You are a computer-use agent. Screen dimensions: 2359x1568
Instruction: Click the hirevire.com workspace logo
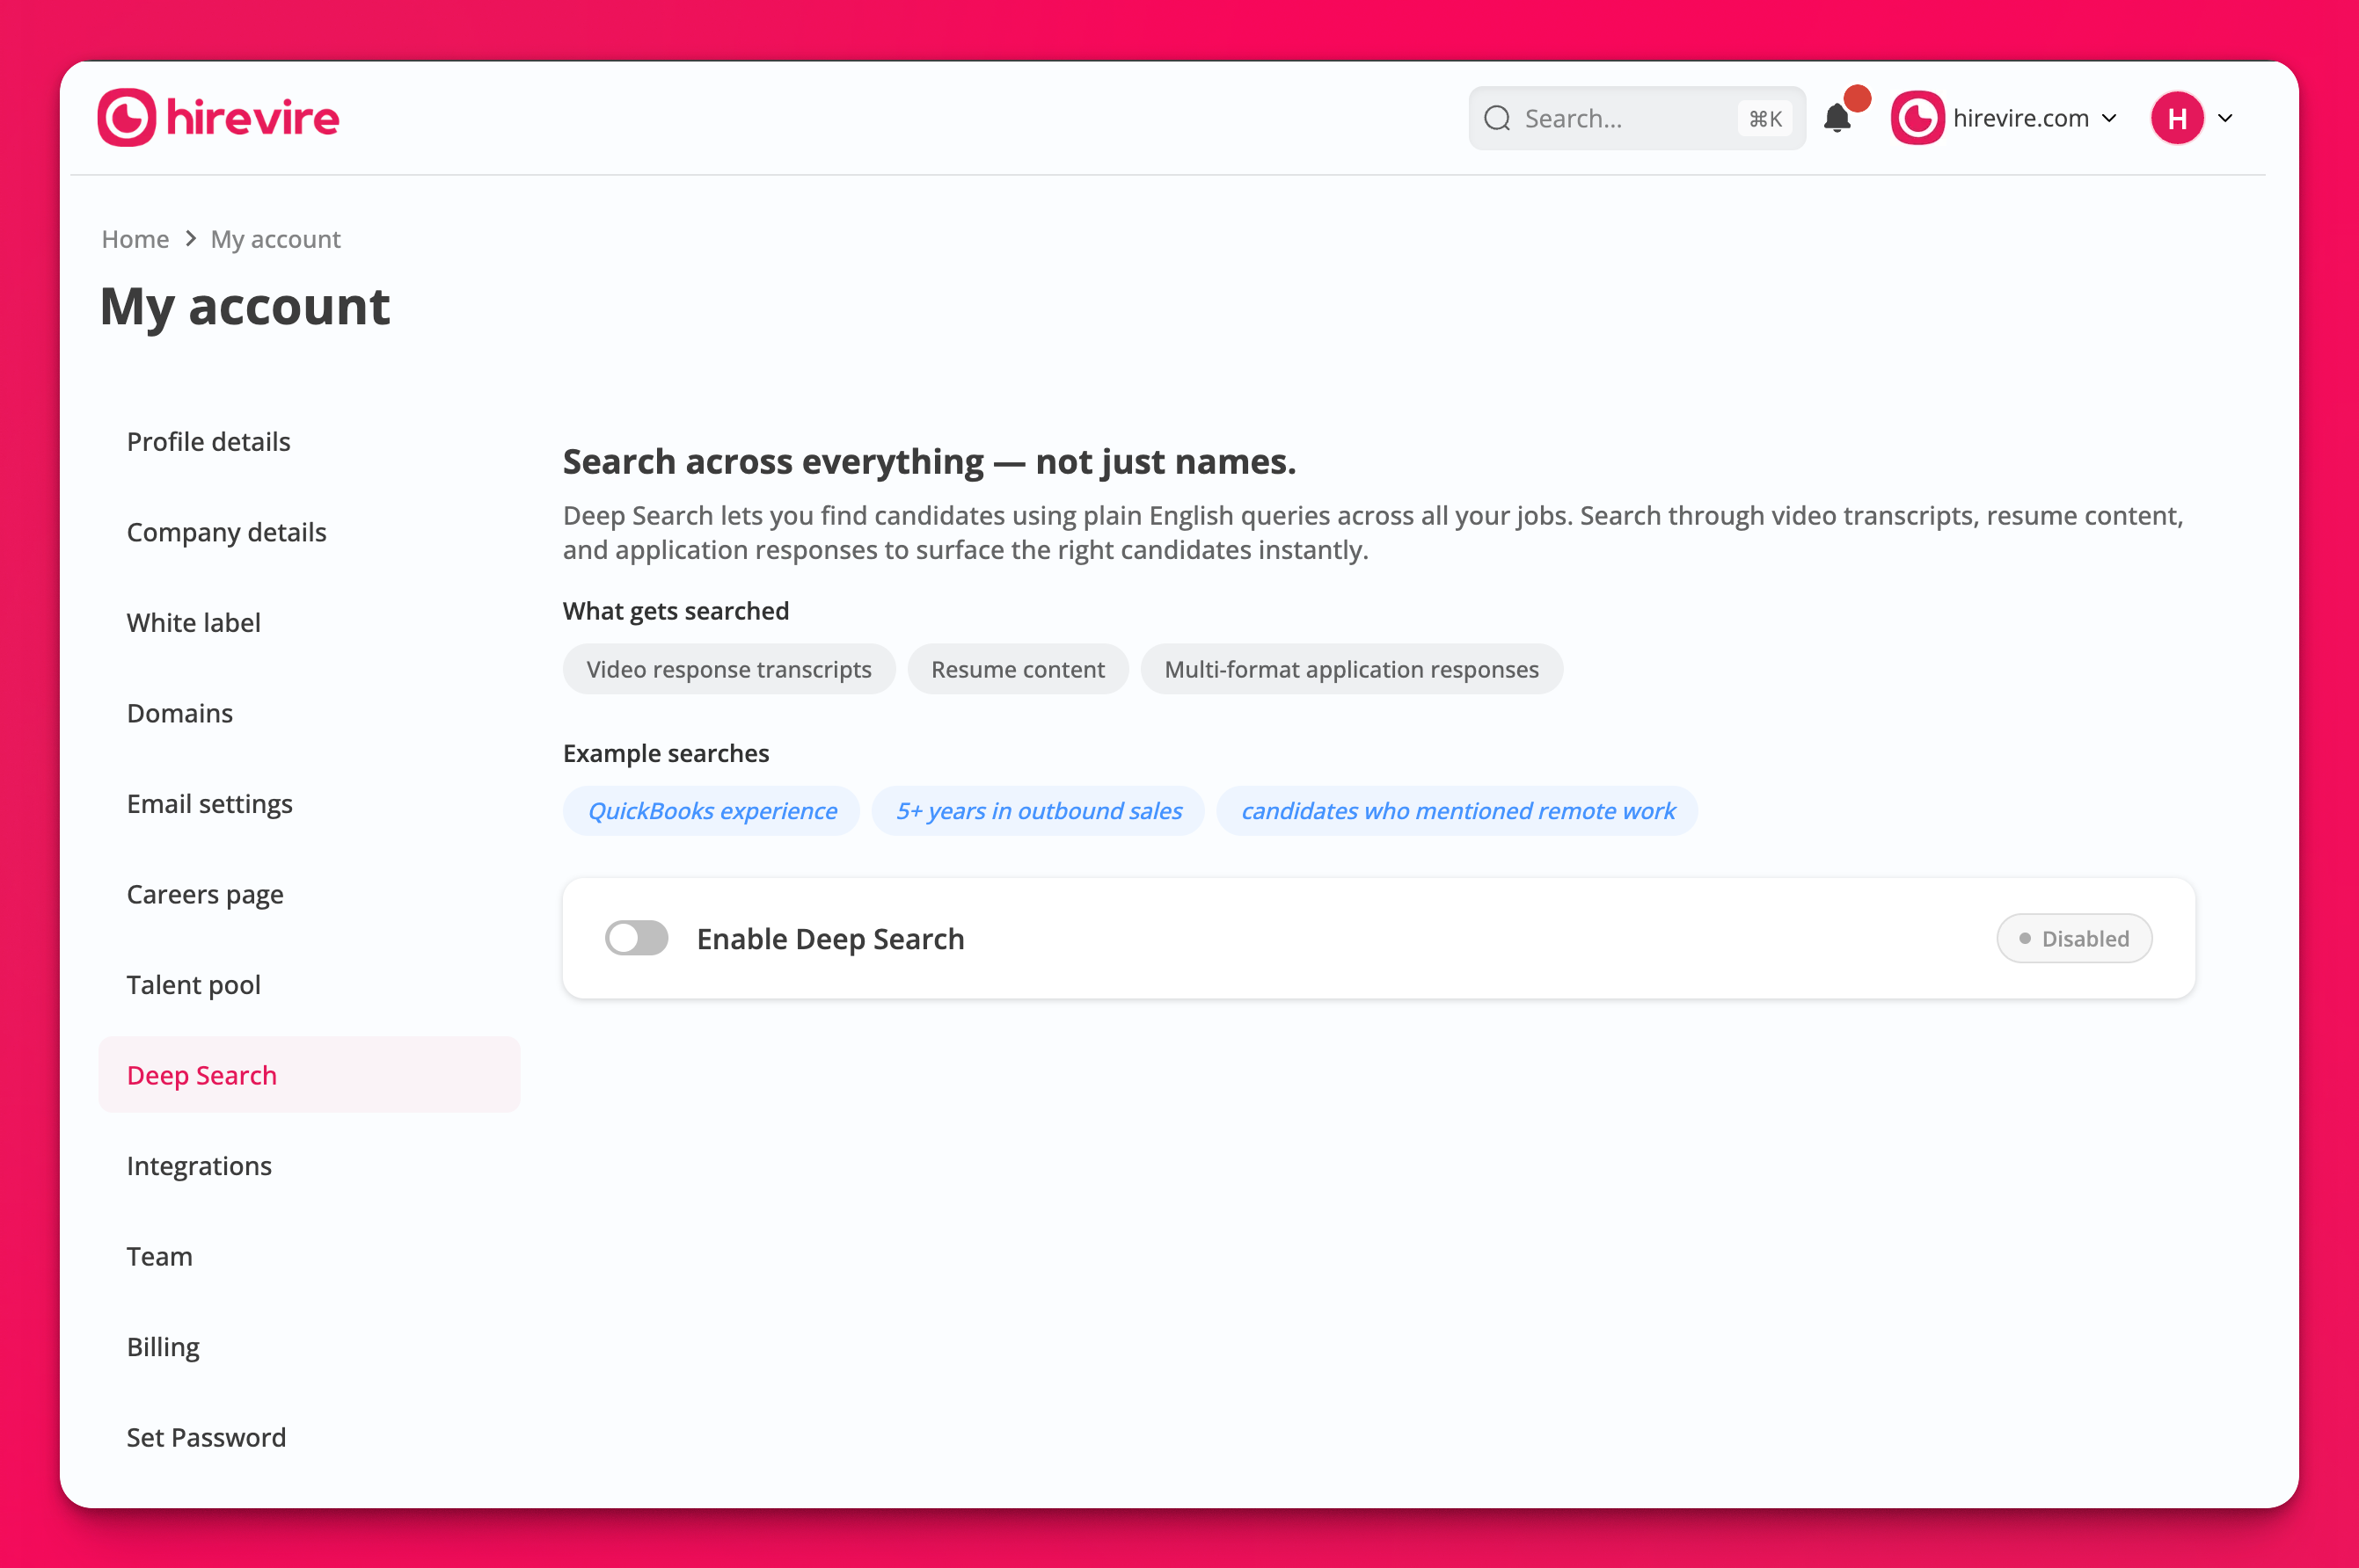(x=1917, y=118)
